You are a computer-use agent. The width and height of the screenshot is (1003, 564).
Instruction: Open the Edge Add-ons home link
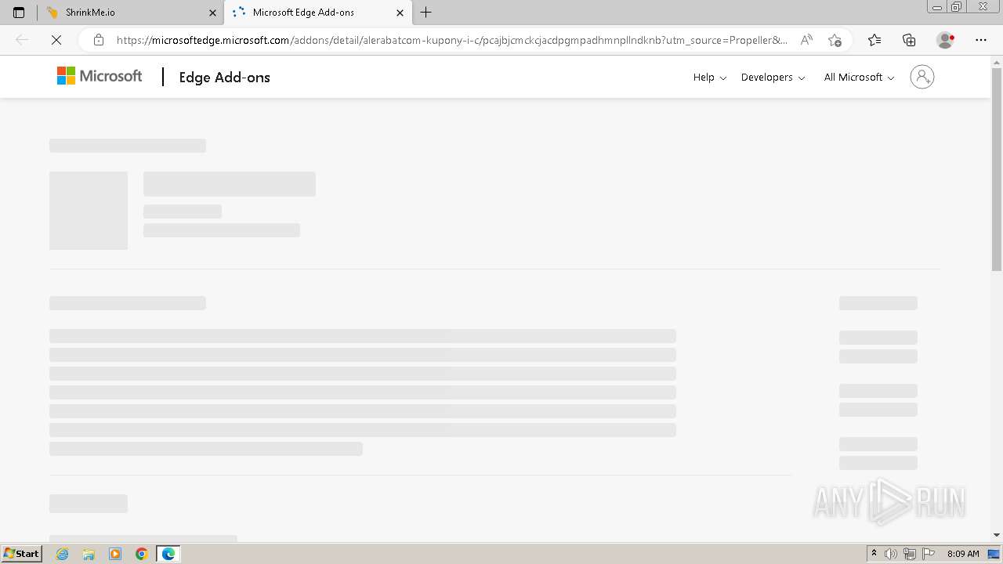(225, 77)
